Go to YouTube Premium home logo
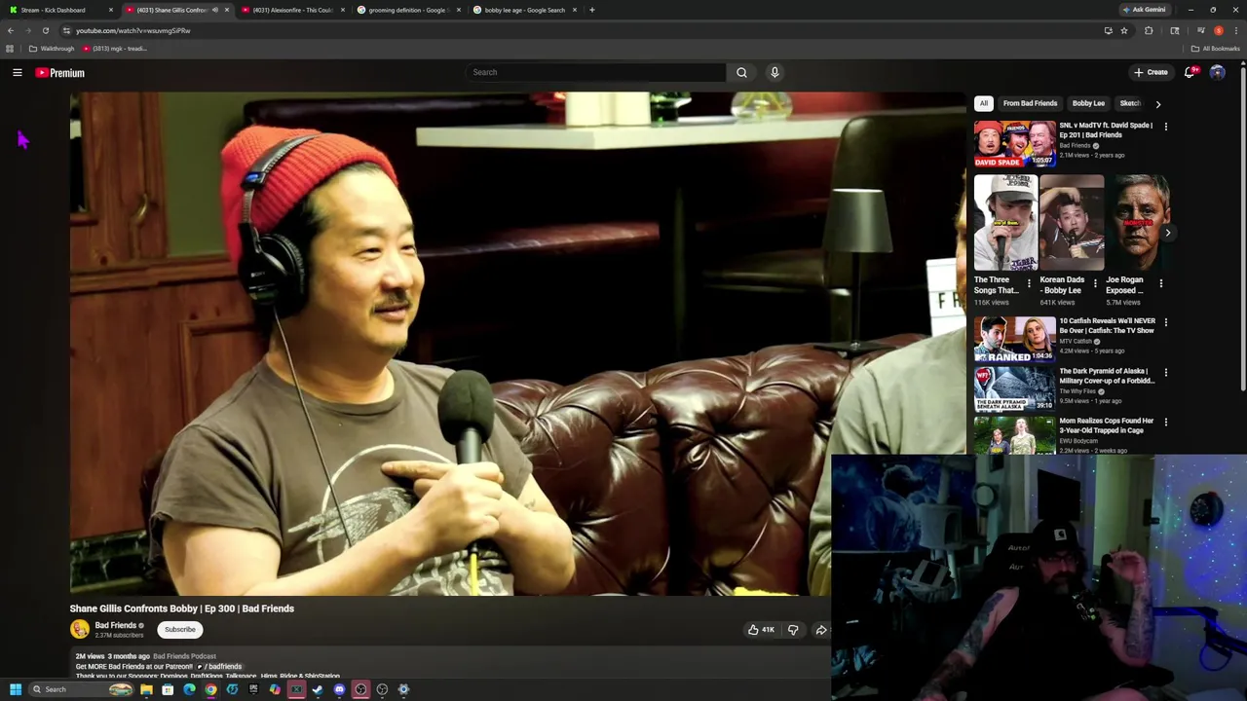This screenshot has height=701, width=1247. 60,73
